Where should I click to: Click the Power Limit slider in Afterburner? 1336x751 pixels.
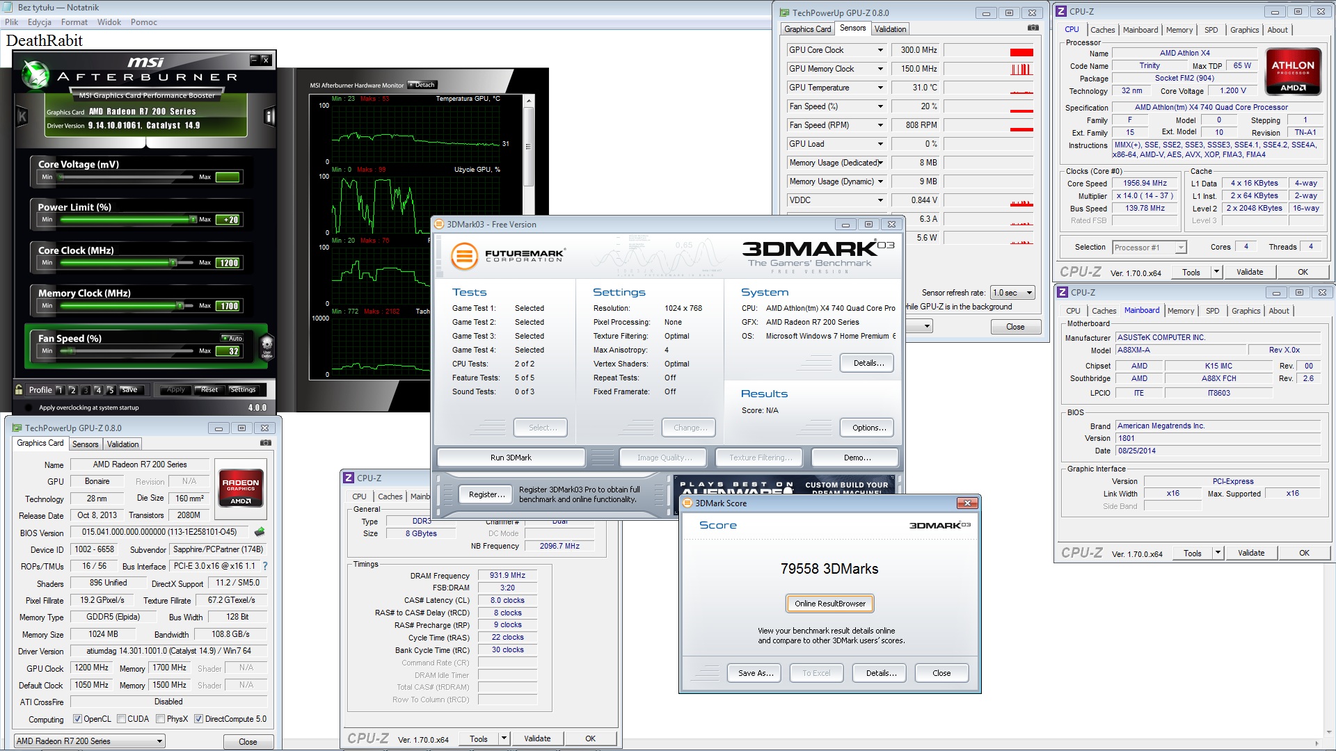pyautogui.click(x=127, y=220)
